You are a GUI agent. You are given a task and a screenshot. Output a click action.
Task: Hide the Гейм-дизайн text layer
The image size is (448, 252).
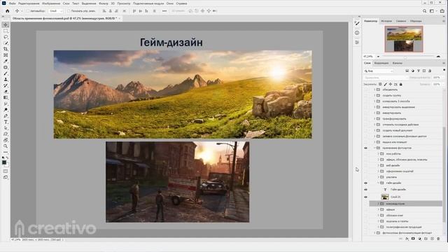coord(365,190)
